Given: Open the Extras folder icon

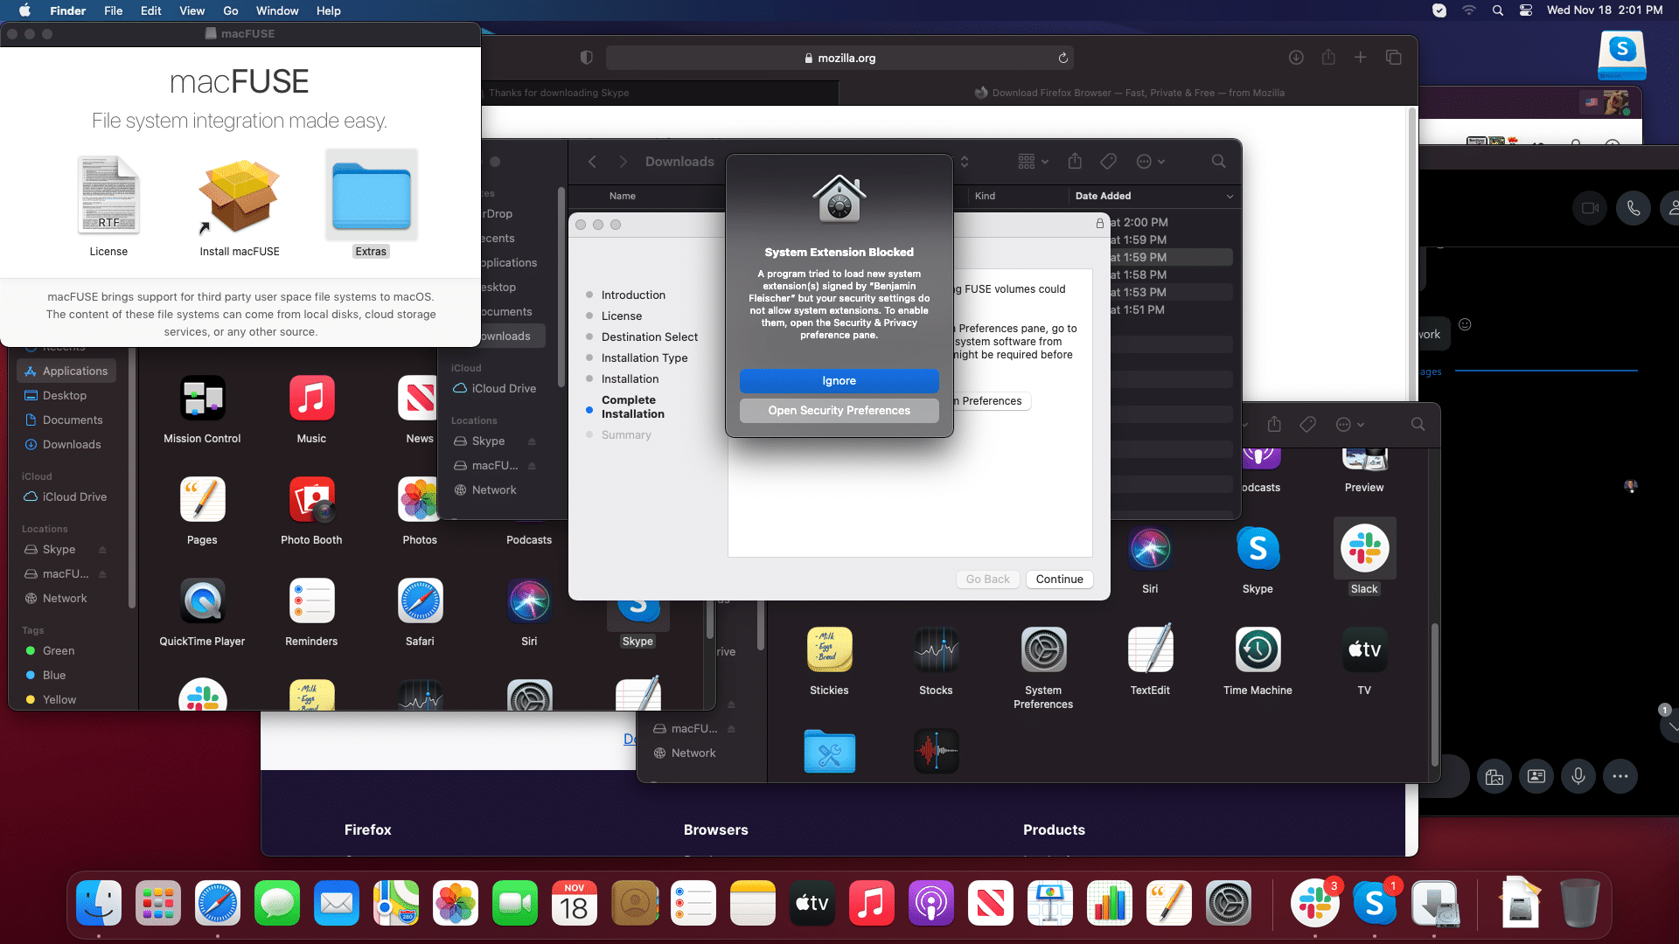Looking at the screenshot, I should coord(371,196).
